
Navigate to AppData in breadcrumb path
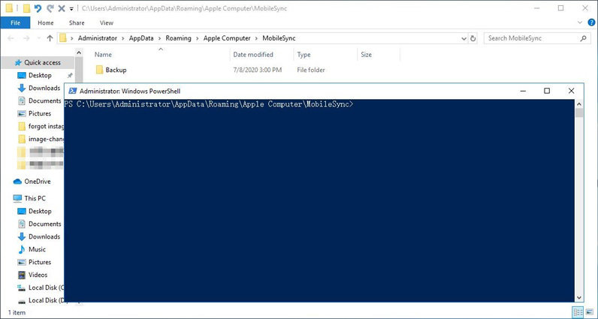click(x=143, y=38)
